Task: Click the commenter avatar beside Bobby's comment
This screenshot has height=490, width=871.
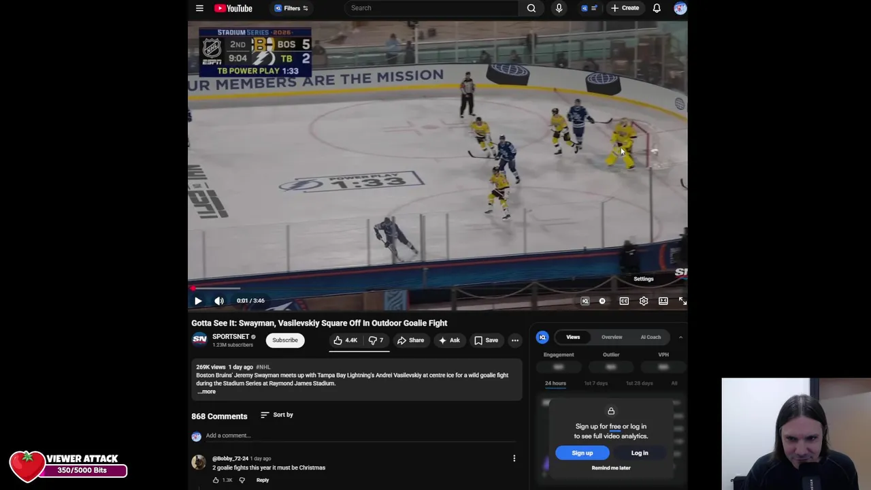Action: 199,463
